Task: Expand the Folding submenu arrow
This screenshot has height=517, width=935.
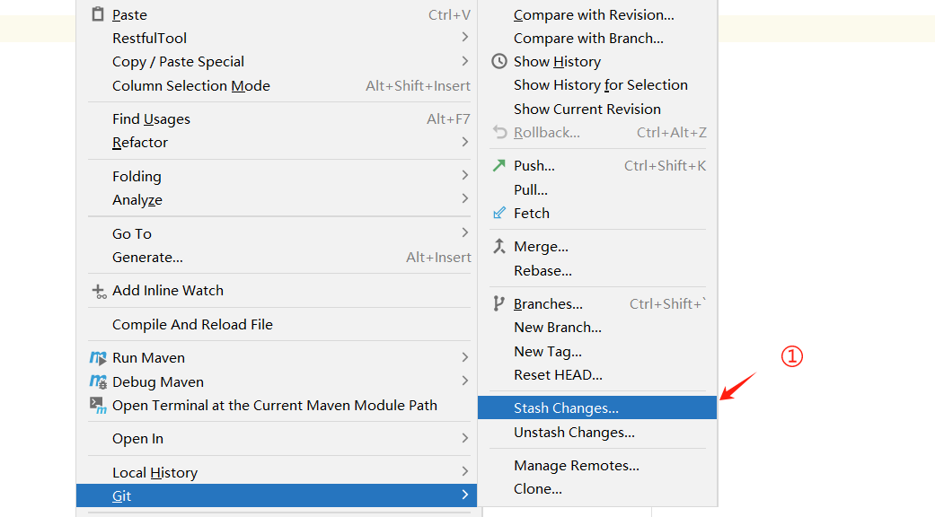Action: [465, 175]
